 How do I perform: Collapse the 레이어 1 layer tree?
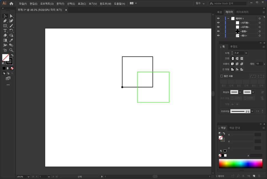click(228, 18)
